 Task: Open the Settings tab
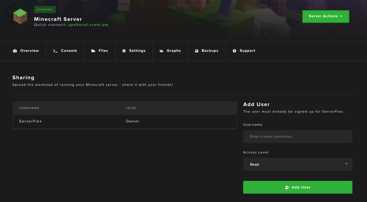134,51
